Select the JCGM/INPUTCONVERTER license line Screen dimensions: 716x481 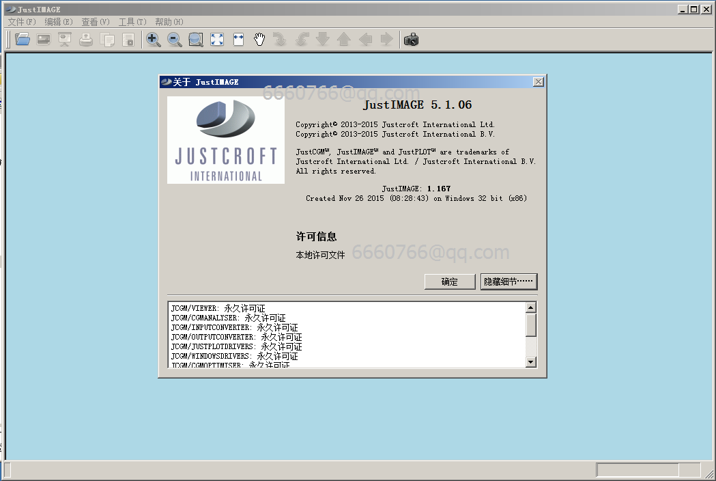click(234, 327)
